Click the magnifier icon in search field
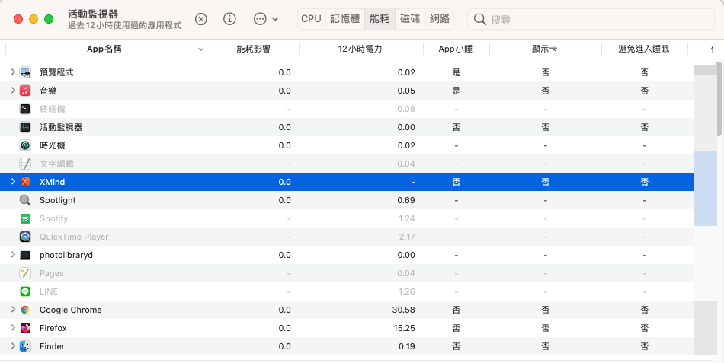The height and width of the screenshot is (363, 724). click(479, 19)
